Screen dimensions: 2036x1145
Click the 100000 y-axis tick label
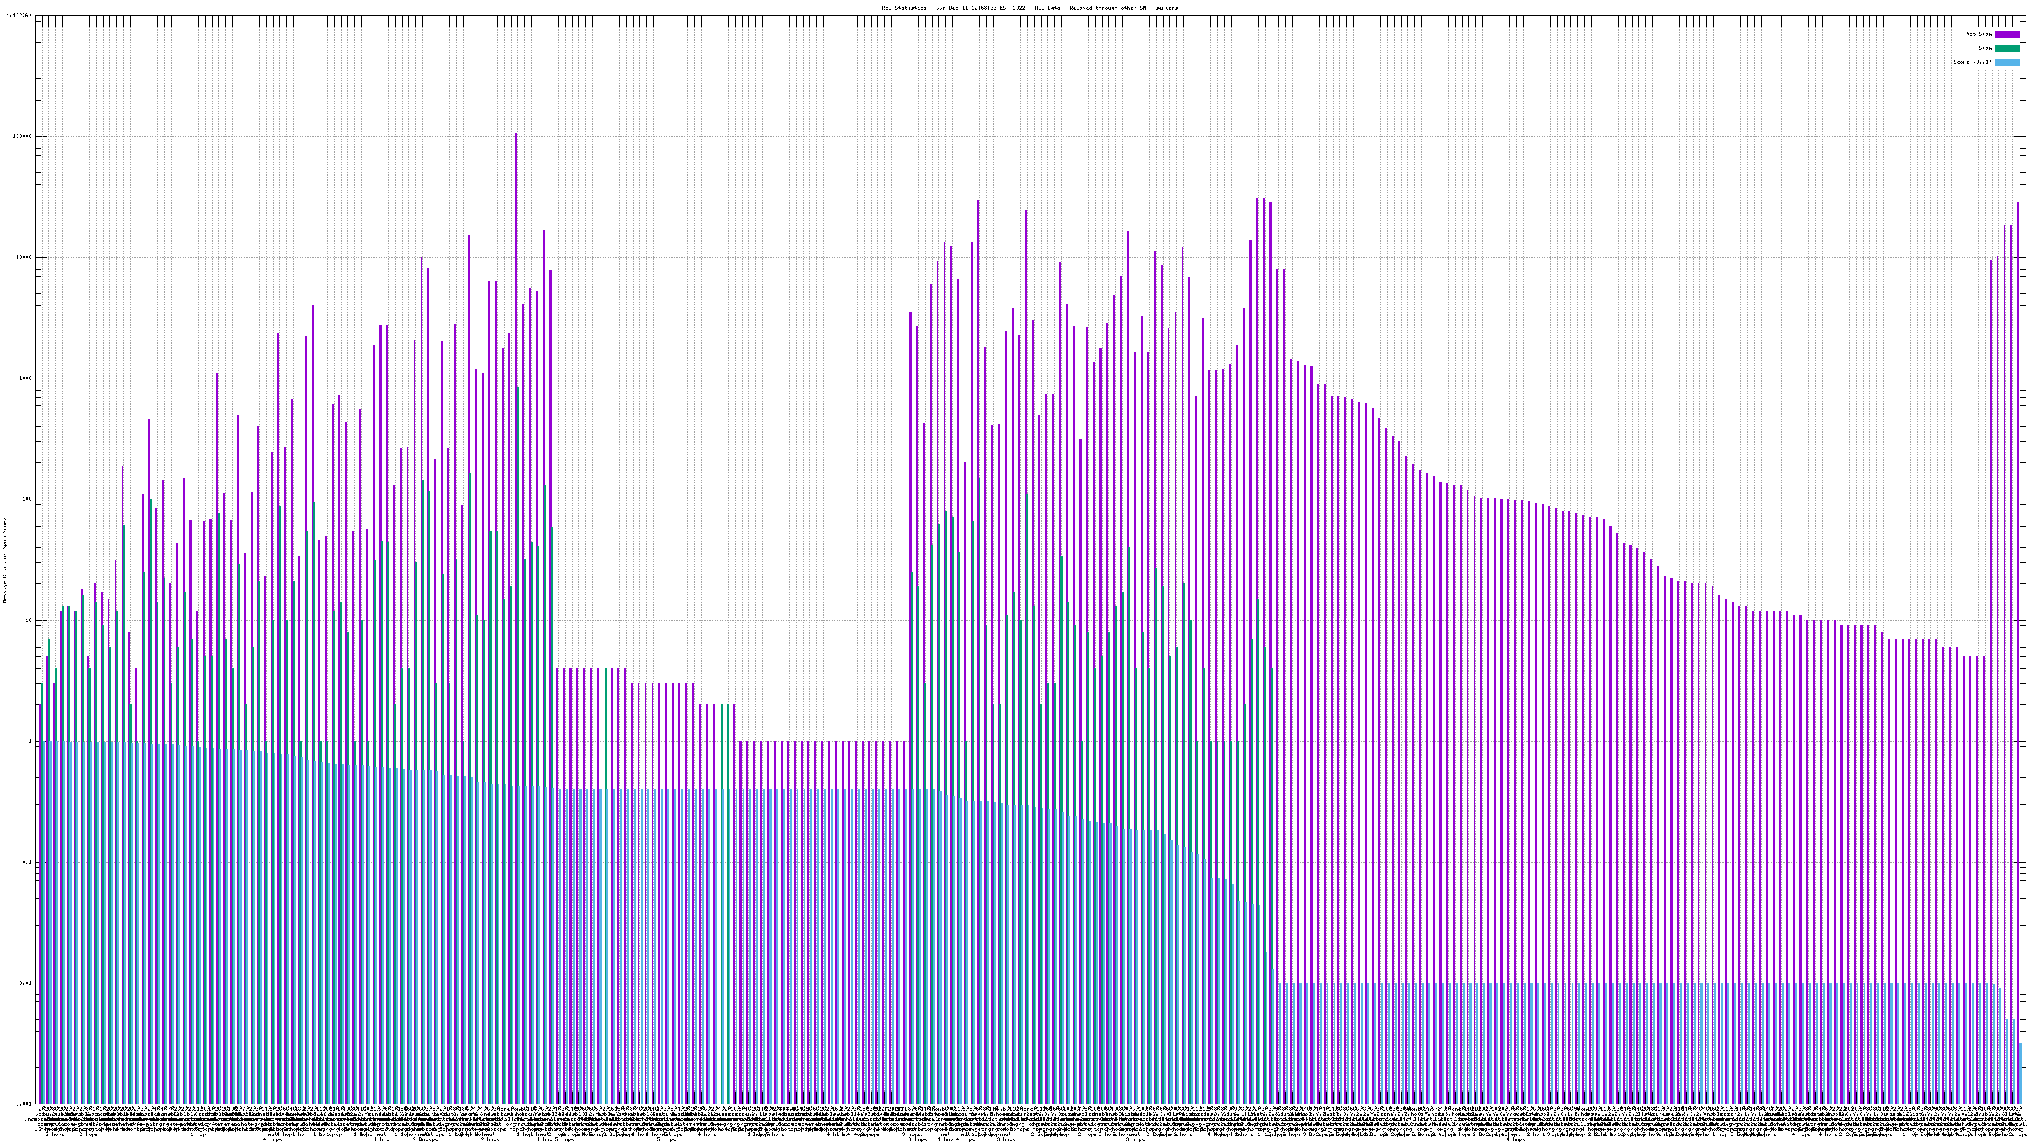24,137
